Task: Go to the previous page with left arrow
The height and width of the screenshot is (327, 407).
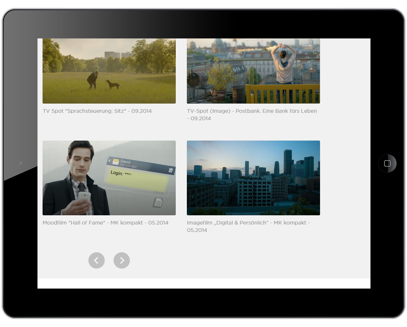Action: [x=97, y=260]
